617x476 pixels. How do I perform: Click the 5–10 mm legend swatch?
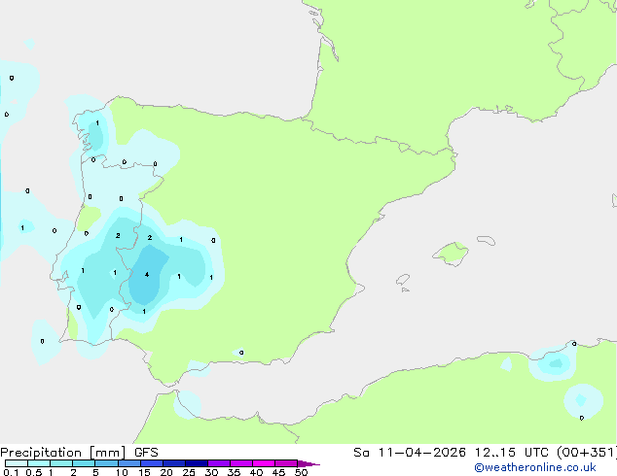tap(106, 463)
